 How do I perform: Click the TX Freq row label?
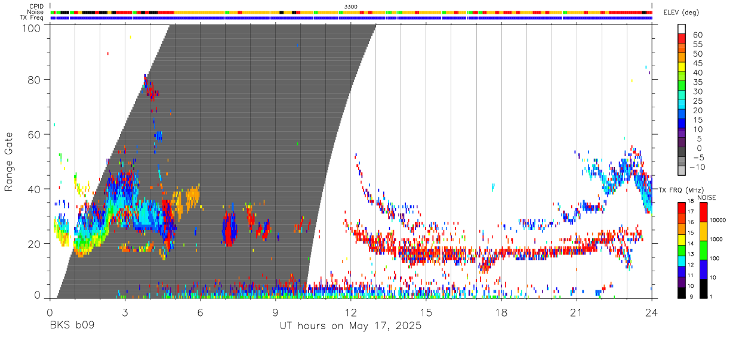(x=32, y=17)
